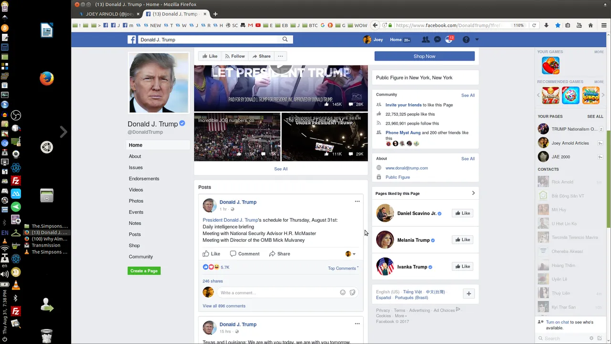Expand the account menu arrow in Facebook header
Image resolution: width=611 pixels, height=344 pixels.
pyautogui.click(x=476, y=40)
